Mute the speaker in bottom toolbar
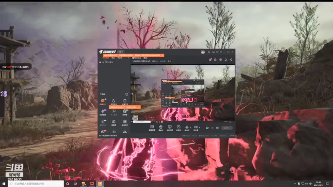 pyautogui.click(x=196, y=128)
